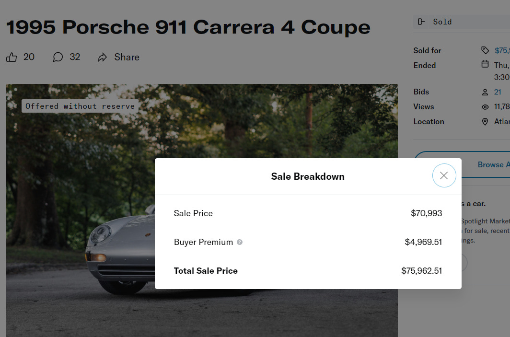
Task: Open the 21 bids link
Action: 498,92
